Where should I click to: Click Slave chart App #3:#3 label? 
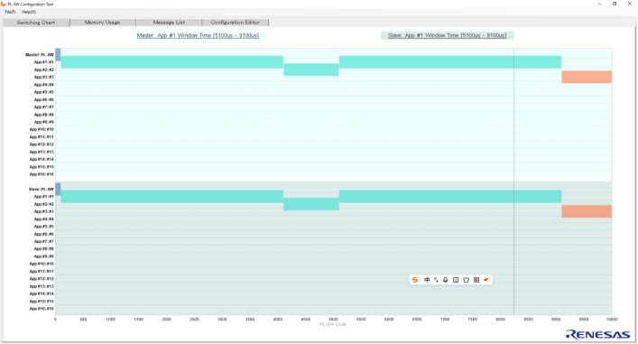44,211
